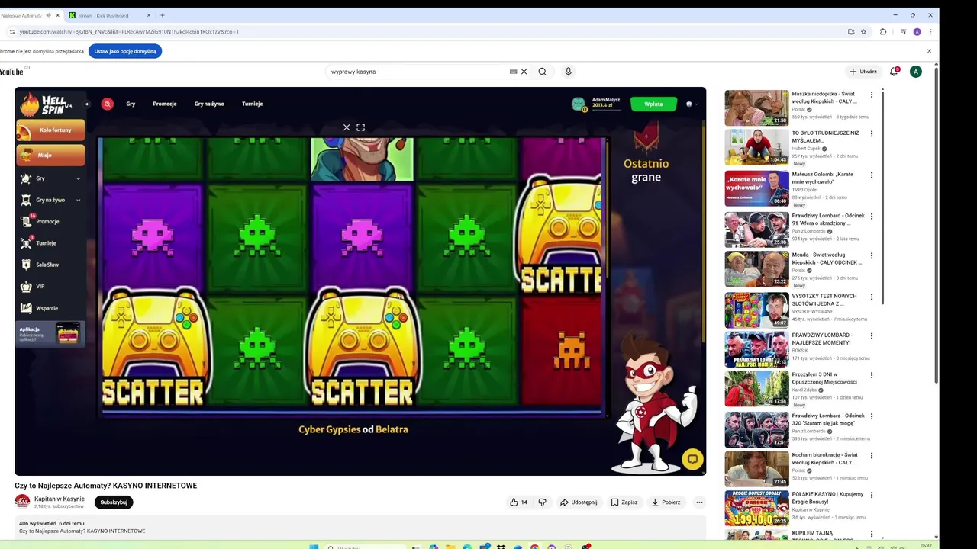Bookmark this page with the star icon
The image size is (977, 549).
863,32
